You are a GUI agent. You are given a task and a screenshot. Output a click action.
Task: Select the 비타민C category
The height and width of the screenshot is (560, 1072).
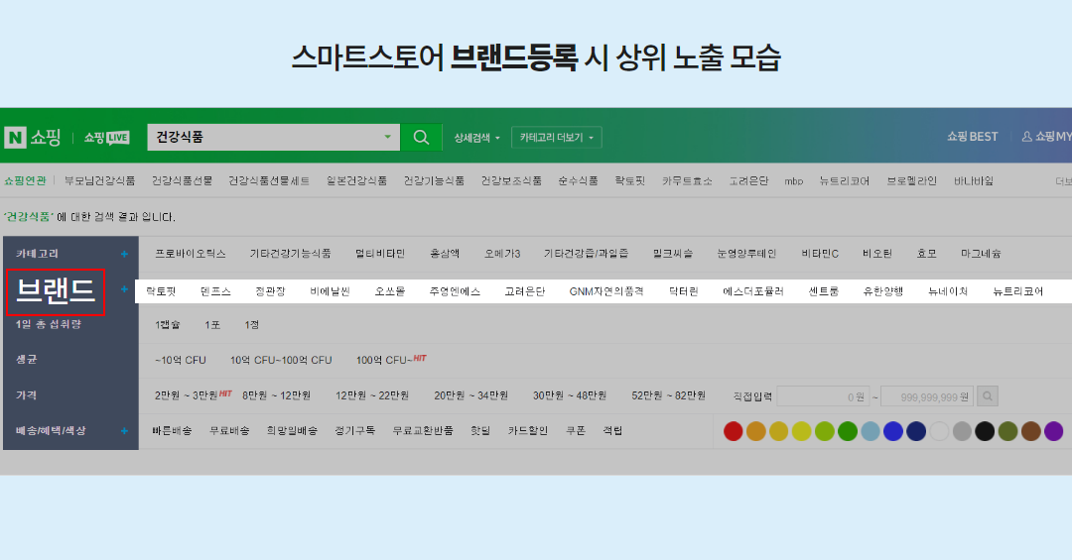coord(820,254)
